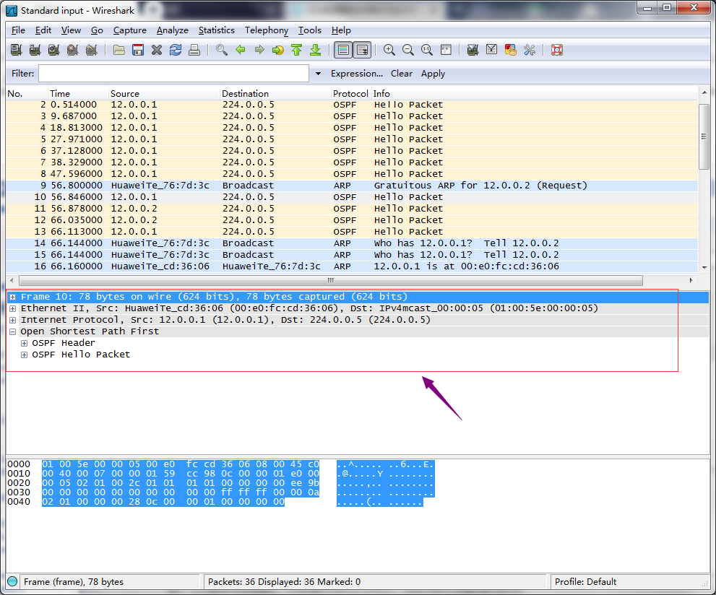Edit display filters toolbar icon
The height and width of the screenshot is (595, 716).
pyautogui.click(x=492, y=50)
